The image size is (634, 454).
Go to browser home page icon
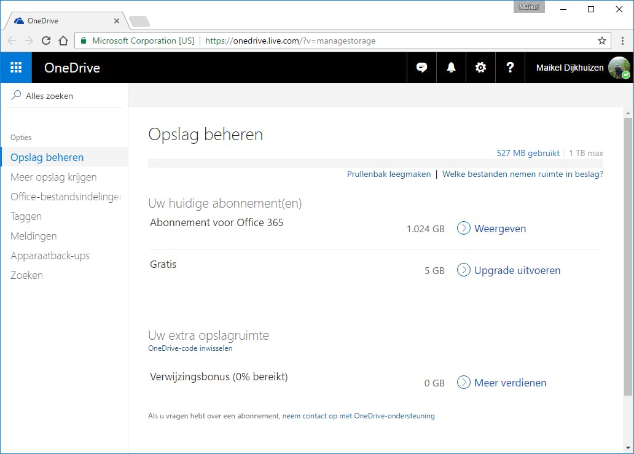63,41
